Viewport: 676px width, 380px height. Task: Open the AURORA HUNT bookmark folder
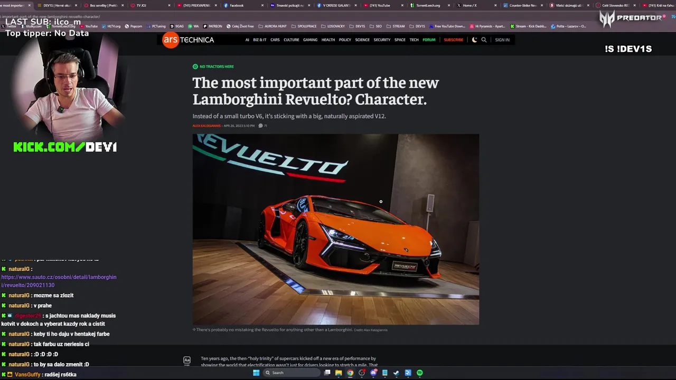tap(273, 26)
